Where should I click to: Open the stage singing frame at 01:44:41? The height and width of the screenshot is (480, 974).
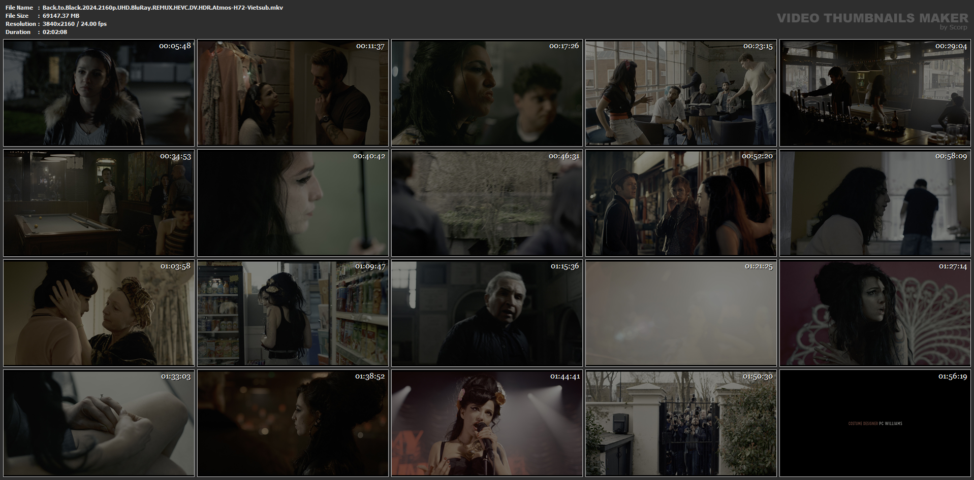(x=487, y=423)
